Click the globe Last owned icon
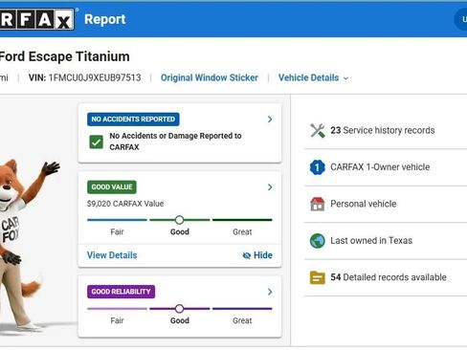 click(x=318, y=241)
